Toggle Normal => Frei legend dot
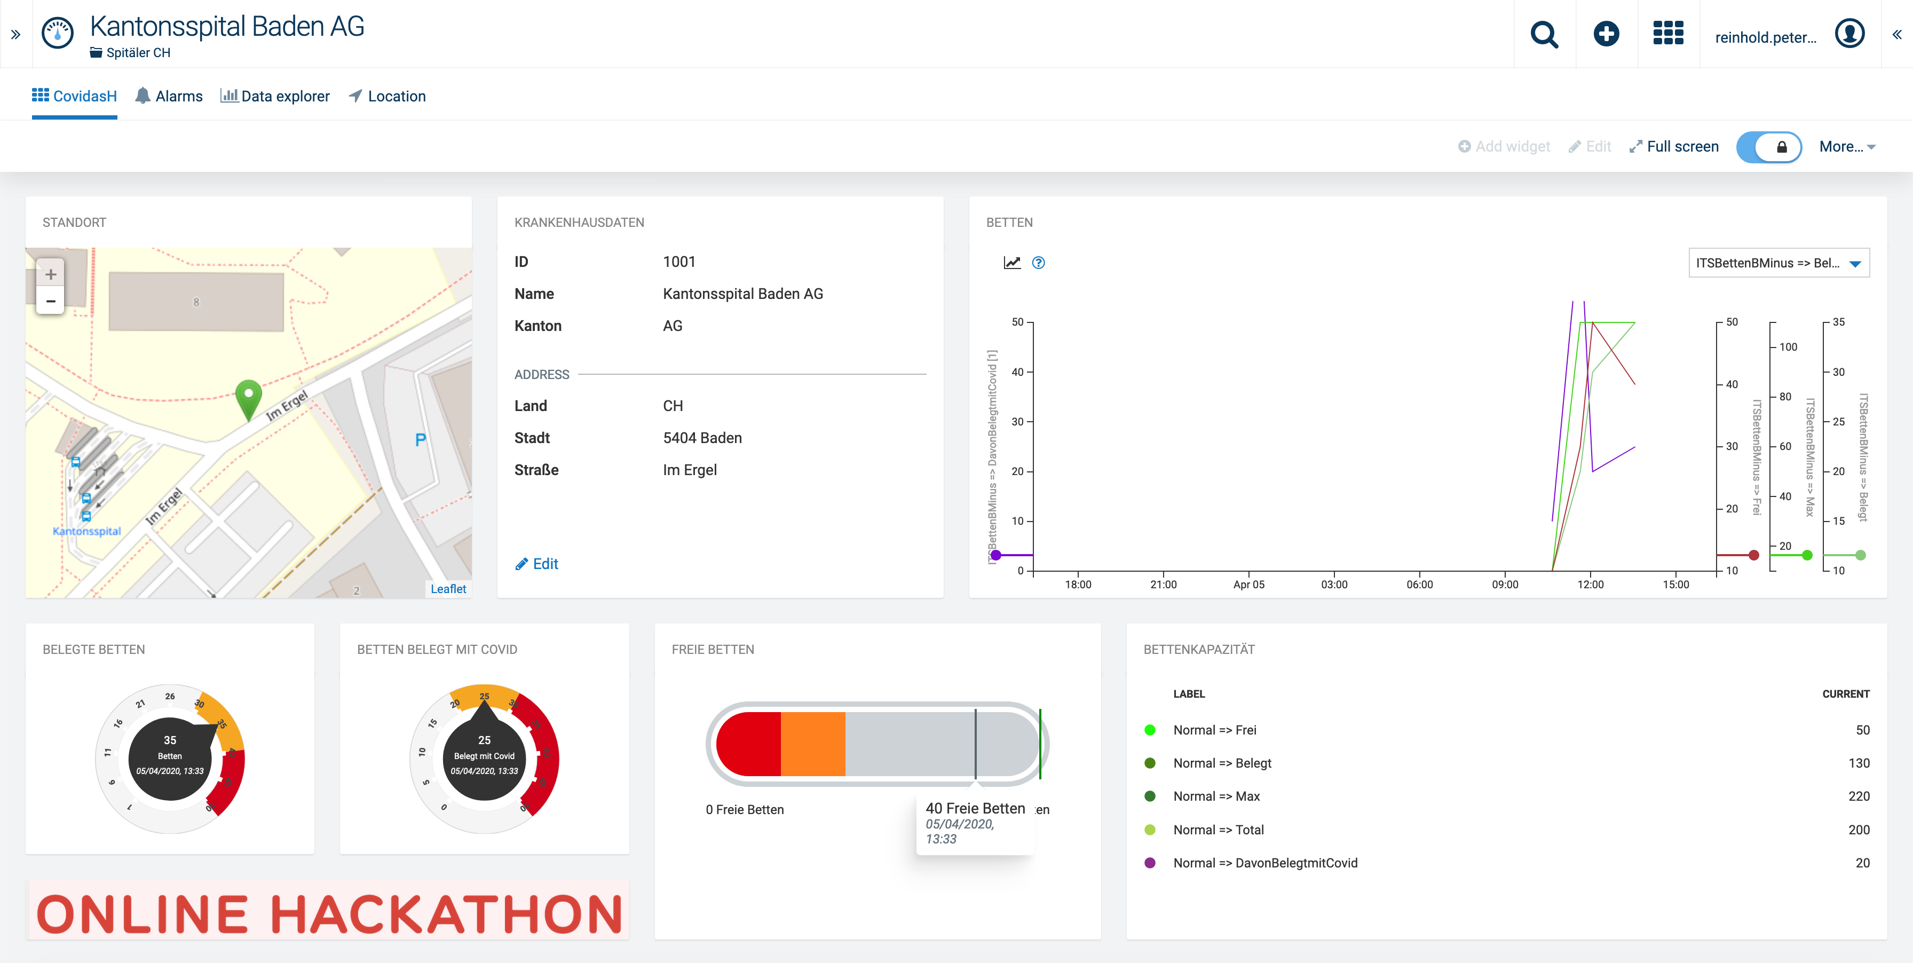1913x963 pixels. 1150,730
